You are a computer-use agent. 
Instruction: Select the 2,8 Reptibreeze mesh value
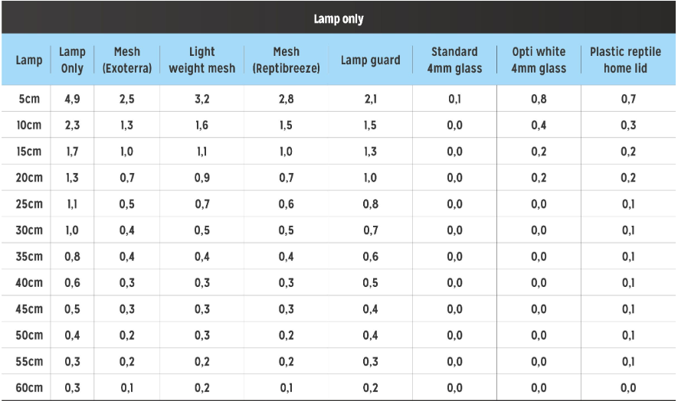point(286,99)
